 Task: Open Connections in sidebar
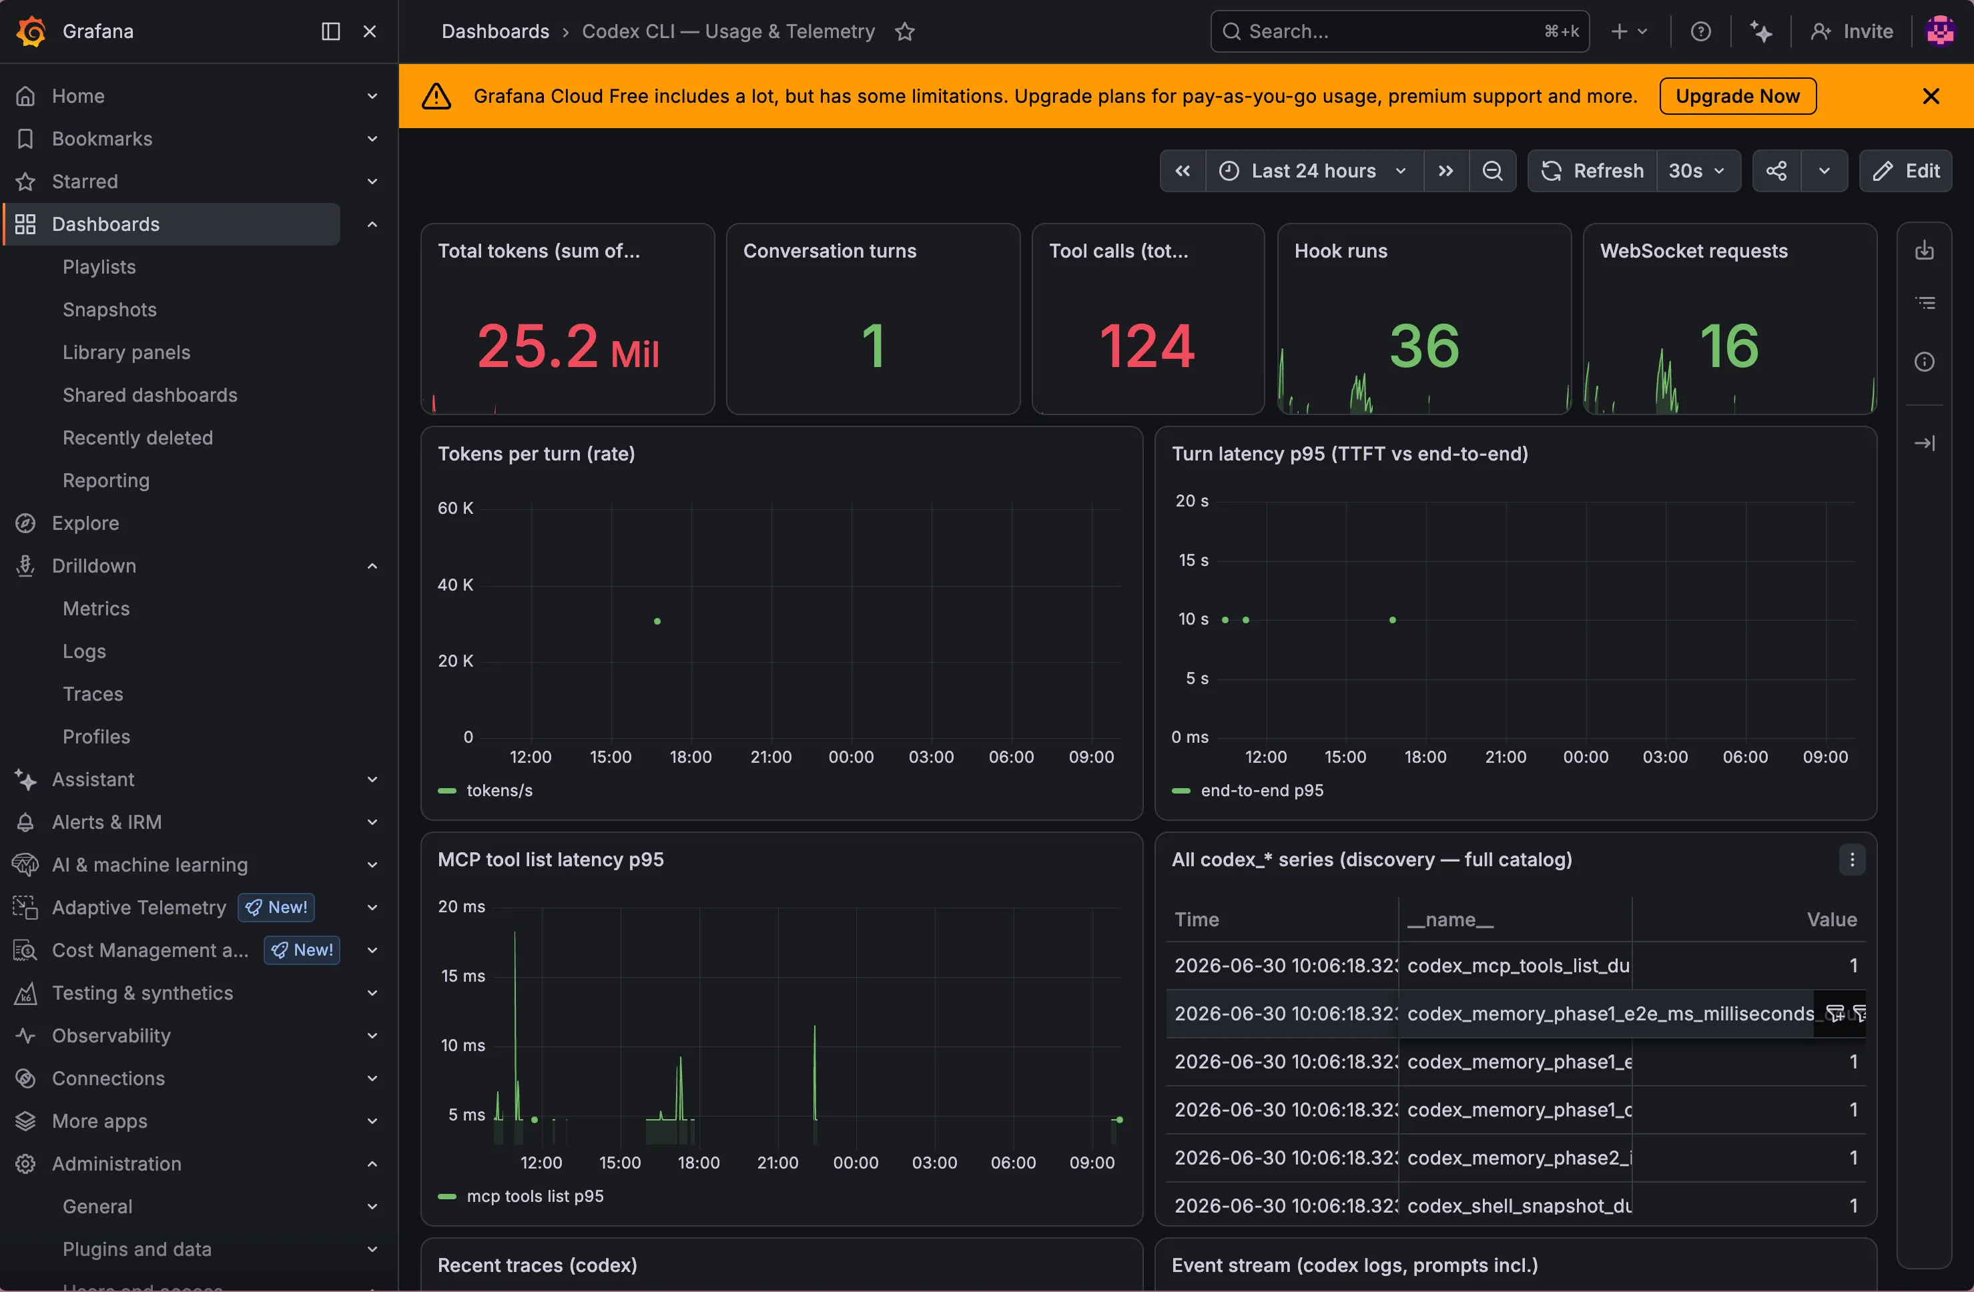(x=109, y=1078)
